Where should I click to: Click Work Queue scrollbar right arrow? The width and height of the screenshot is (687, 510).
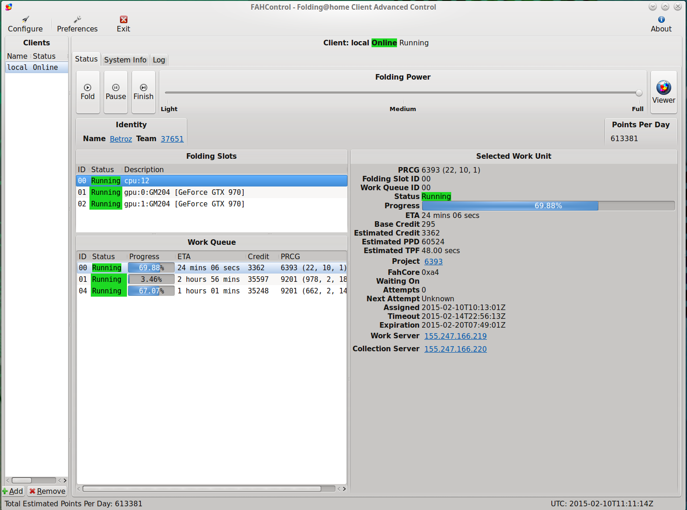click(344, 489)
